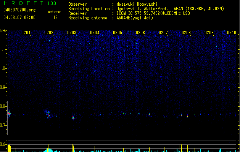This screenshot has width=240, height=152.
Task: Click the 'Observer' field label
Action: click(x=77, y=4)
